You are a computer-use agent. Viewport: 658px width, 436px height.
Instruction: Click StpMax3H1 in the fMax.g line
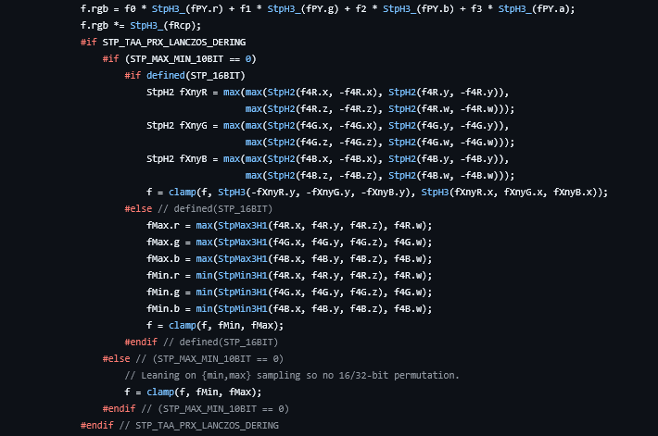pos(242,242)
